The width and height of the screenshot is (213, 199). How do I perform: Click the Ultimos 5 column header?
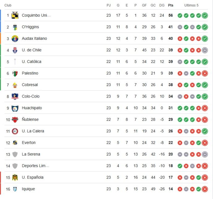point(191,5)
